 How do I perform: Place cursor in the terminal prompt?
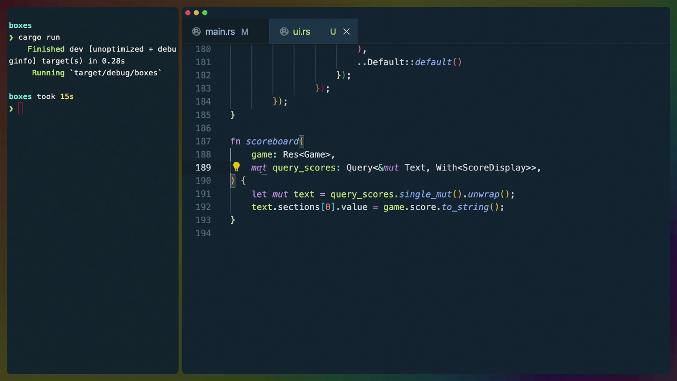tap(20, 109)
